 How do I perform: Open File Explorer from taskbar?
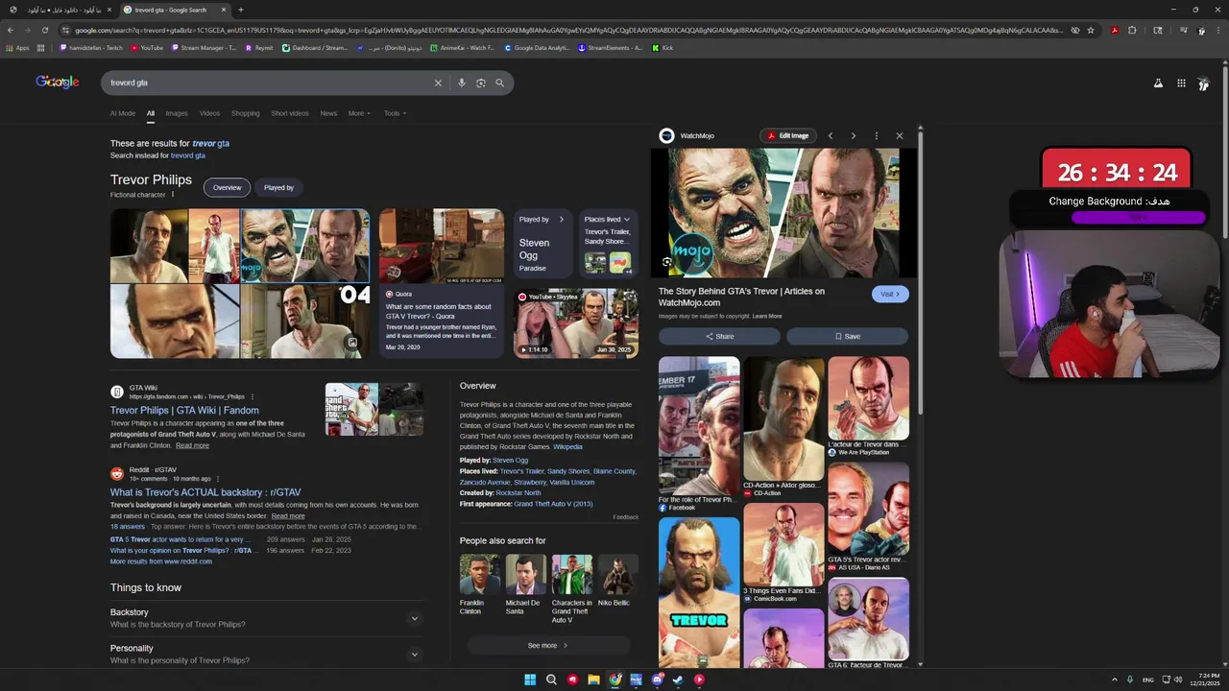(593, 679)
